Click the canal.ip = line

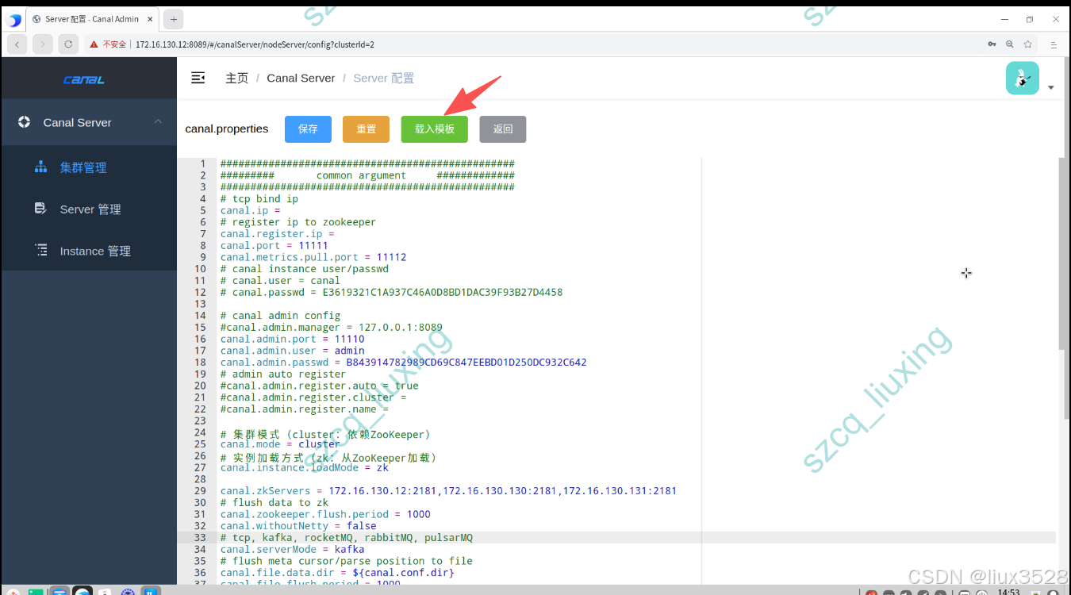[251, 210]
